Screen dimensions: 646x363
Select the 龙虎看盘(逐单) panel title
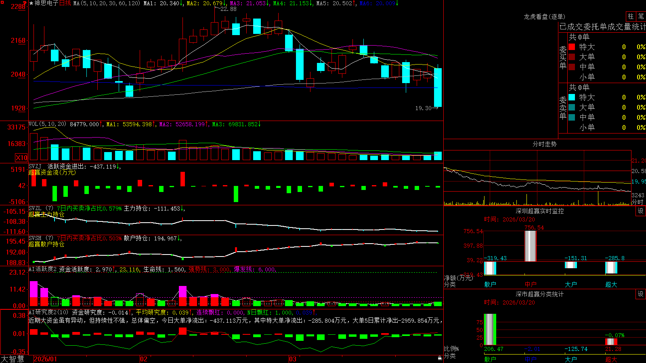[x=544, y=17]
